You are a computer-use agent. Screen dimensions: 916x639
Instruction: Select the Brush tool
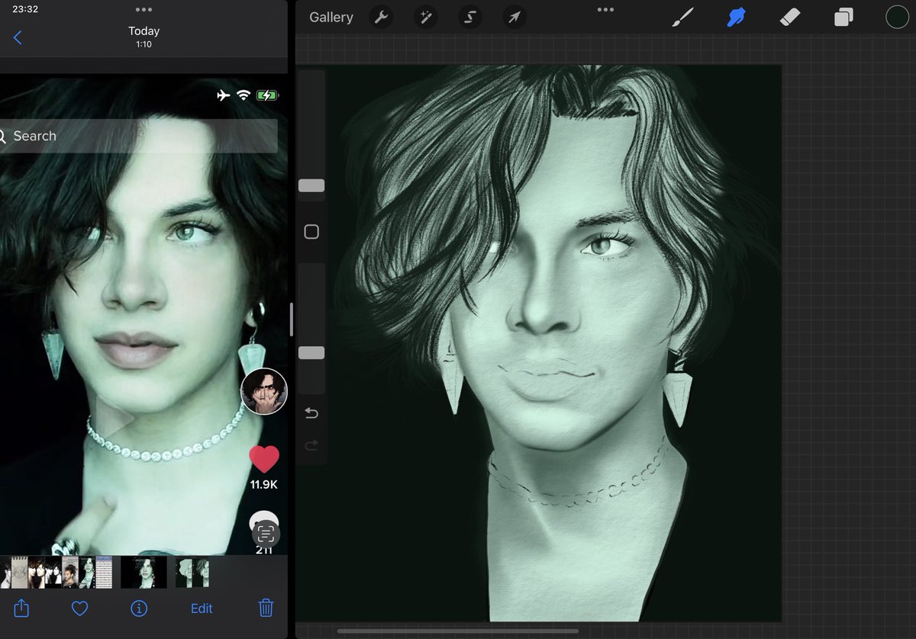pos(682,17)
